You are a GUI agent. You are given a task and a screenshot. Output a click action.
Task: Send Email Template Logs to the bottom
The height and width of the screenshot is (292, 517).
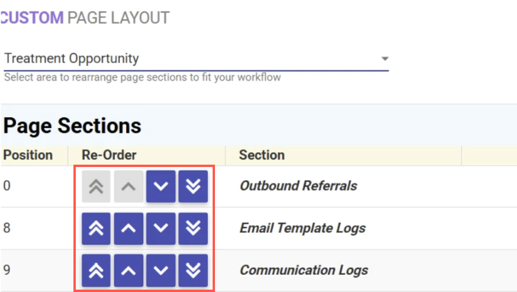[193, 229]
